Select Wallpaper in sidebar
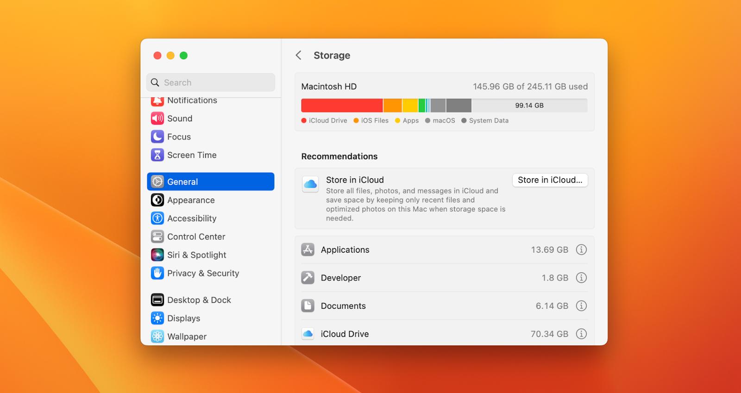This screenshot has width=741, height=393. tap(211, 337)
